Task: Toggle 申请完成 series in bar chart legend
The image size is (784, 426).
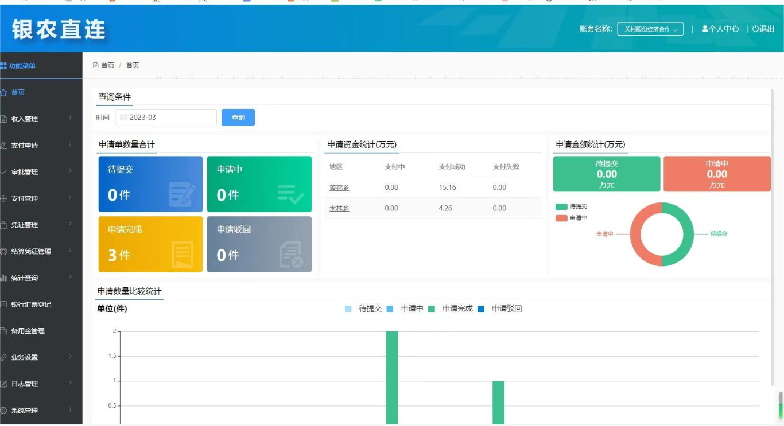Action: coord(451,308)
